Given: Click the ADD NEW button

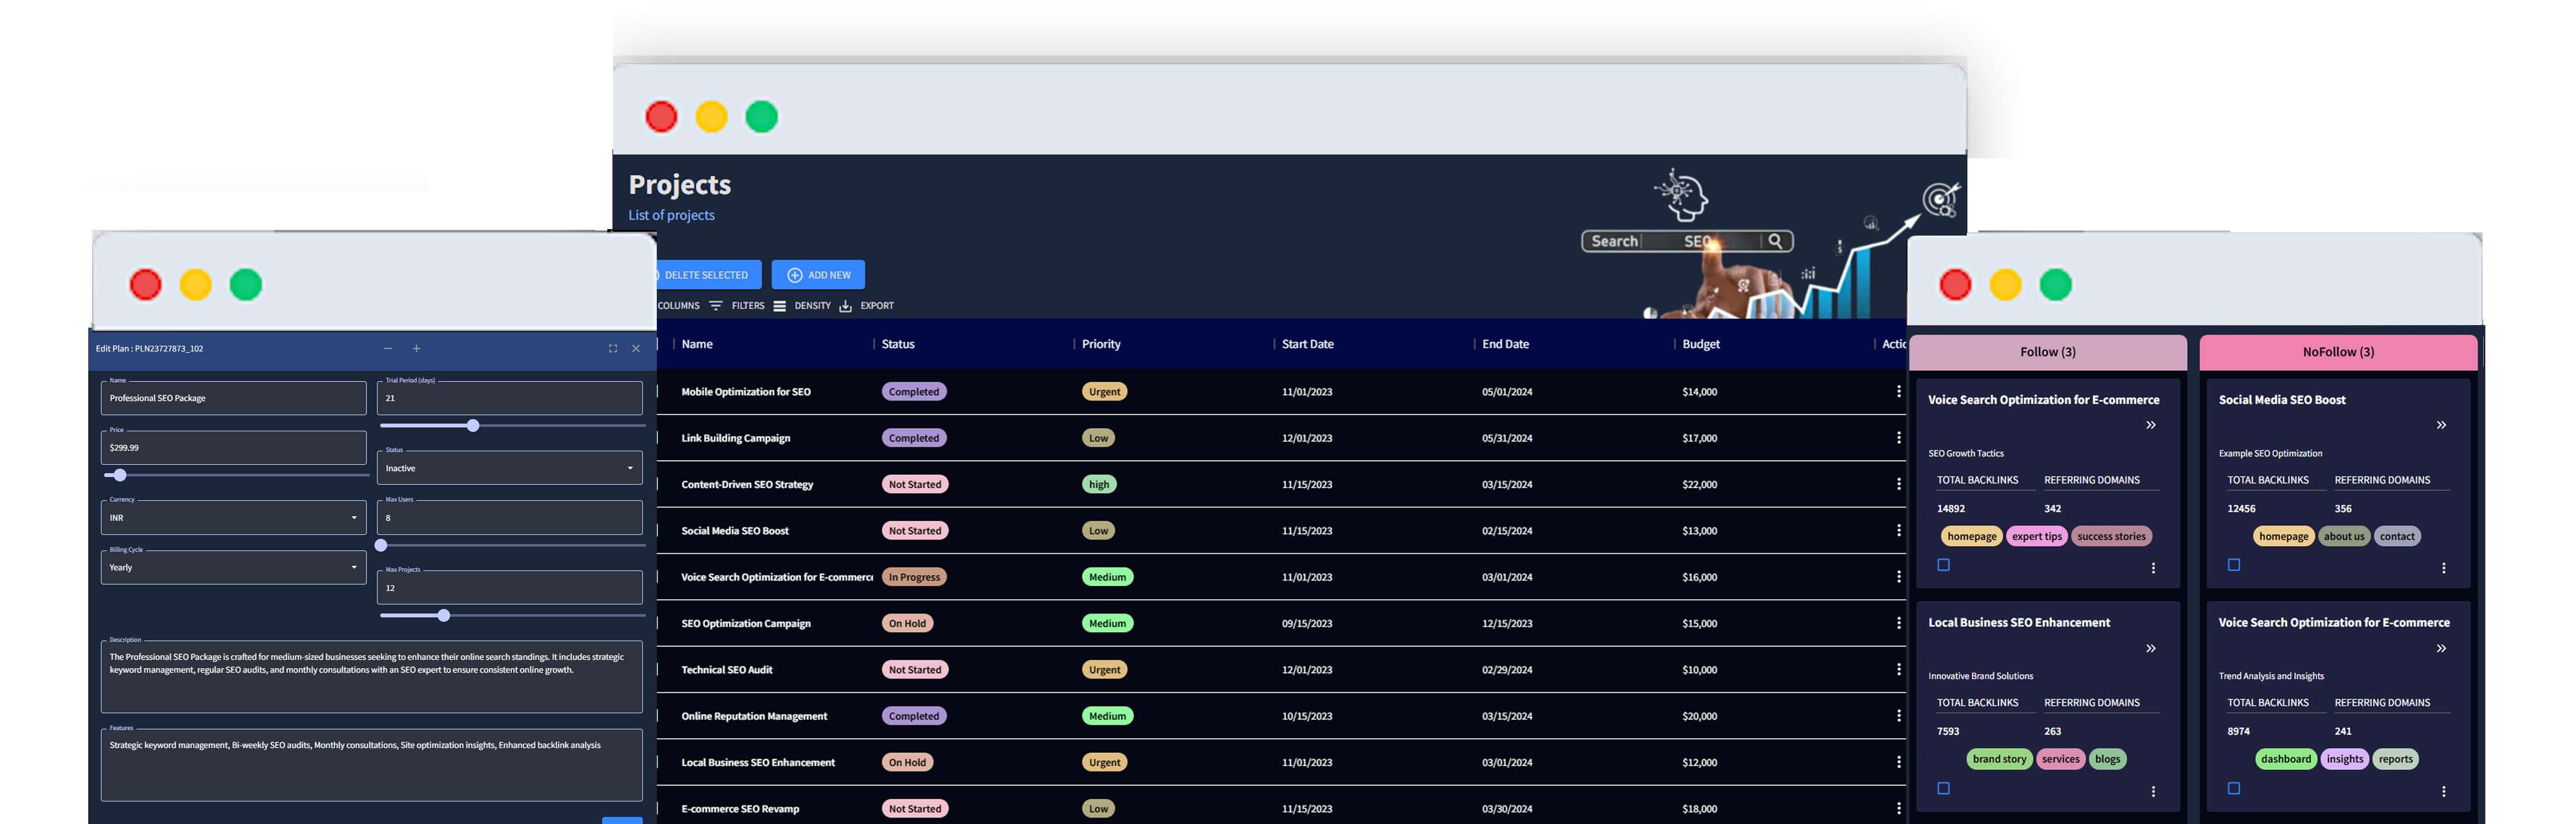Looking at the screenshot, I should click(817, 274).
